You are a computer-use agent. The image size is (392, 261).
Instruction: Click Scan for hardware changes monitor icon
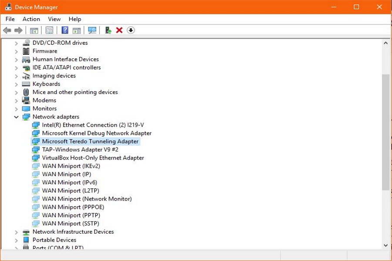pos(92,30)
